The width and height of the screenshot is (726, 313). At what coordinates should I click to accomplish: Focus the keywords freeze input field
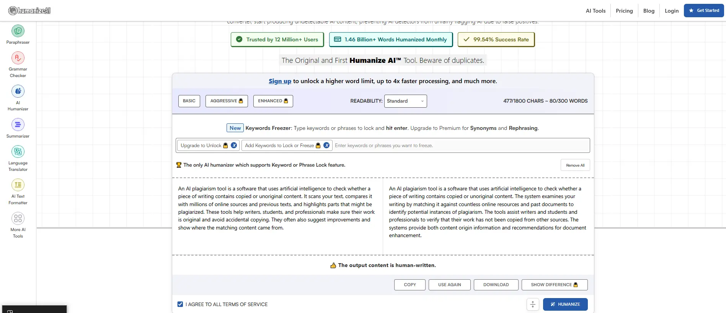click(x=460, y=146)
